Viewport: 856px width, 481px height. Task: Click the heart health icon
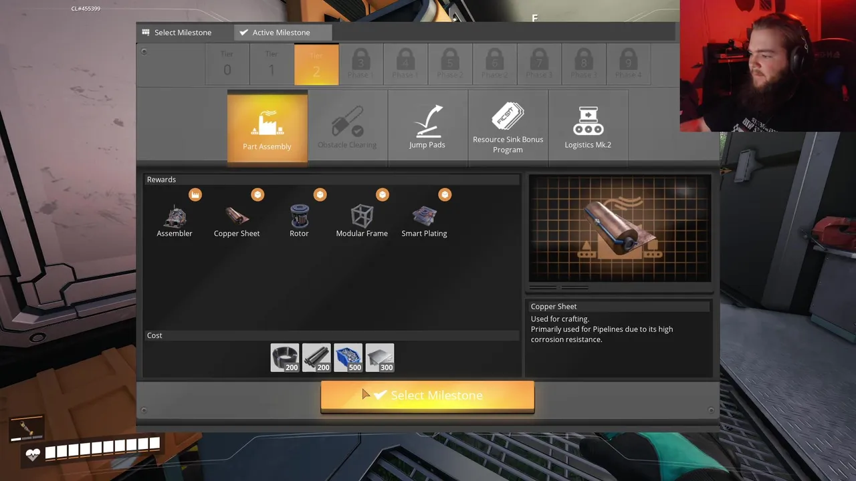(33, 455)
